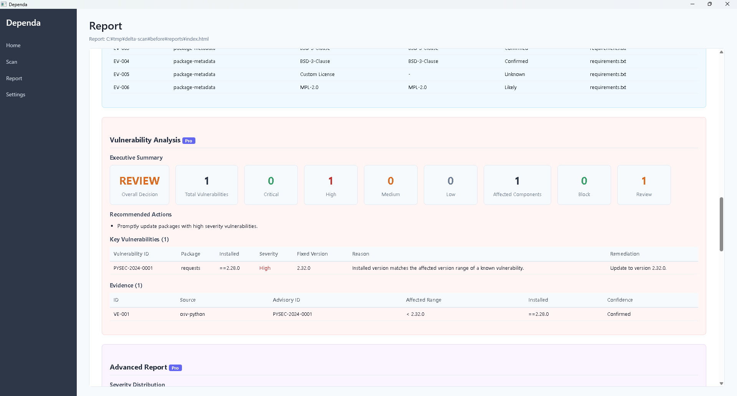Screen dimensions: 737x396
Task: Select the Report navigation item
Action: click(14, 78)
